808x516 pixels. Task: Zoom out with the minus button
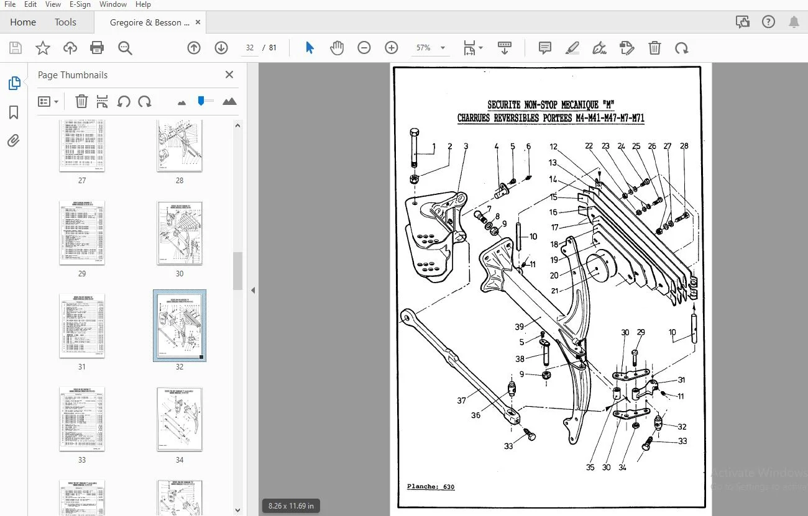364,48
